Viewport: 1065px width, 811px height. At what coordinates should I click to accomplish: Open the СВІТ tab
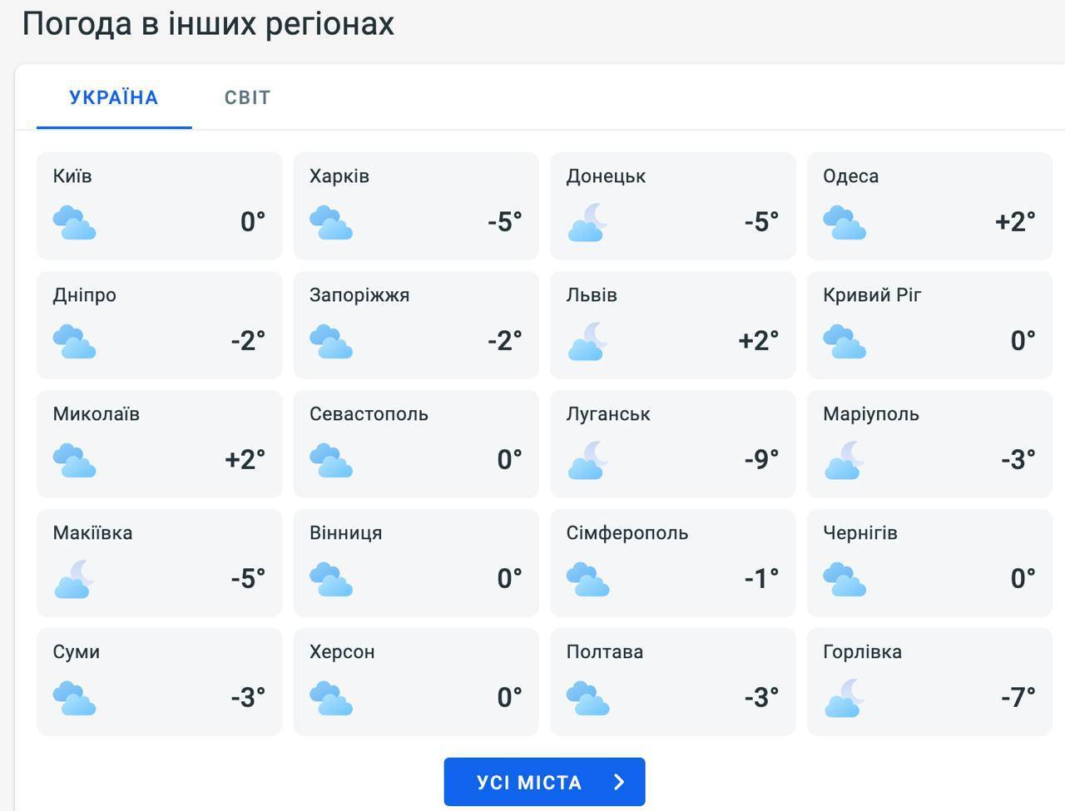tap(248, 97)
